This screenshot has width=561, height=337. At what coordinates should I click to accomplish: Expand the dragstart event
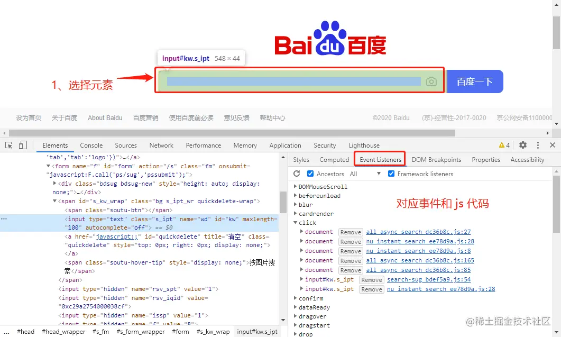(x=295, y=325)
